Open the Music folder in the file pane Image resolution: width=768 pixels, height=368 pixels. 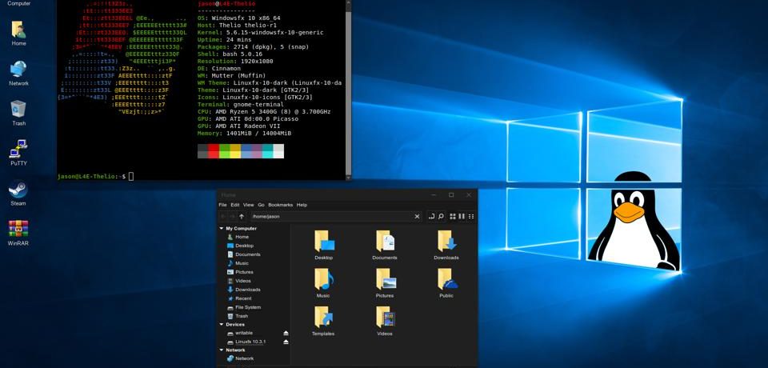323,282
